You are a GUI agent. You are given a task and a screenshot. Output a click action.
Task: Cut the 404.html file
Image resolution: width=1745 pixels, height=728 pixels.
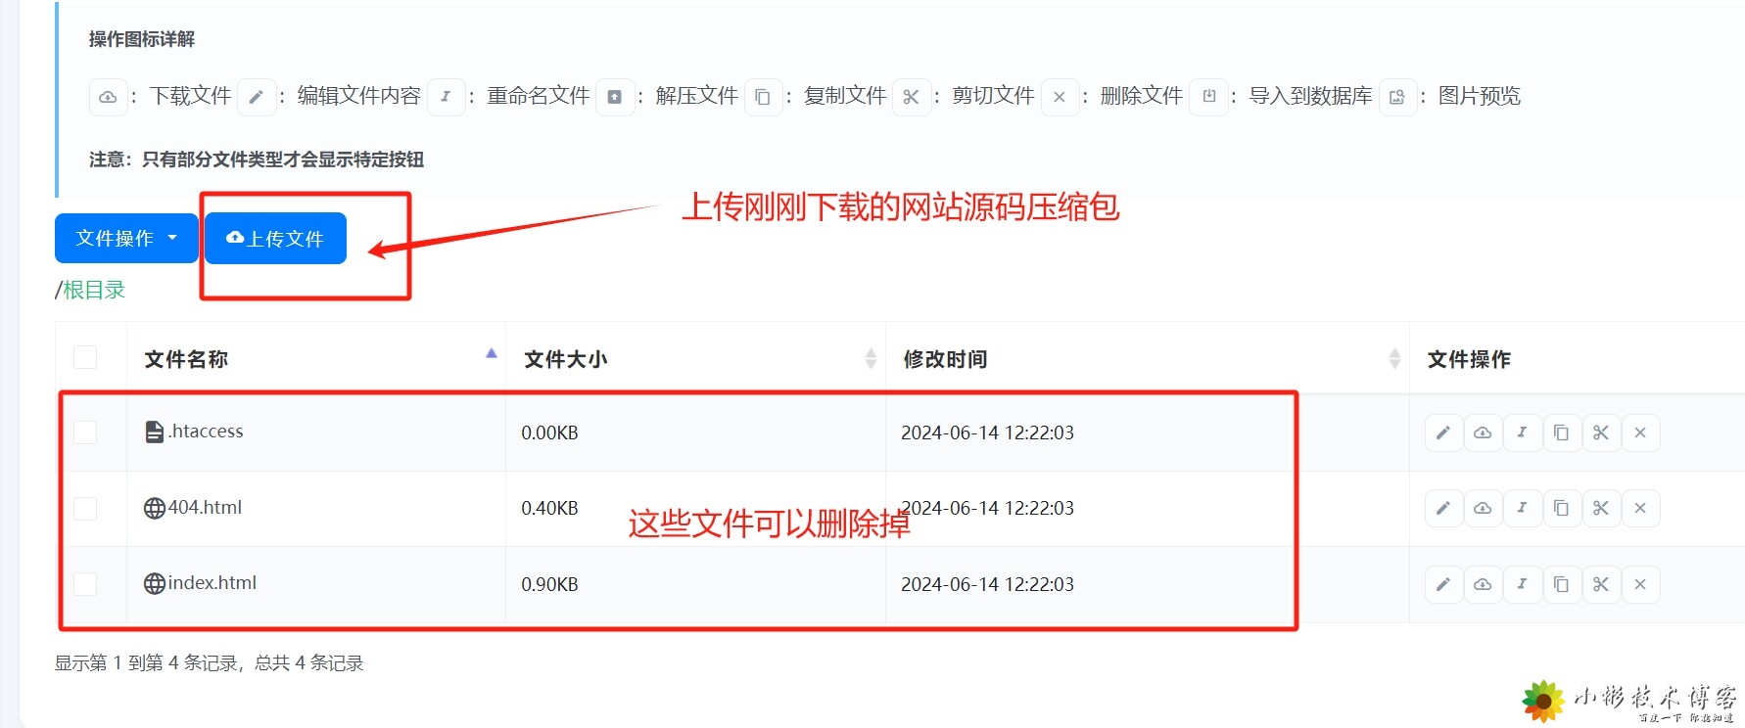pyautogui.click(x=1601, y=508)
